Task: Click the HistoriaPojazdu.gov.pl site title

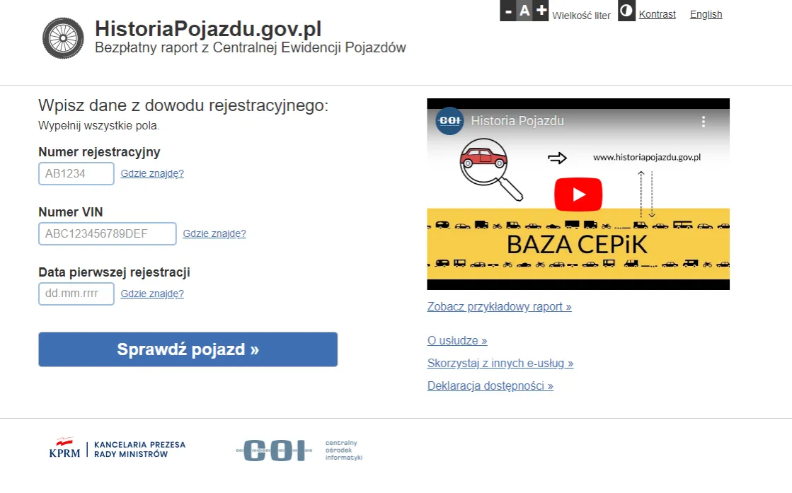Action: [208, 29]
